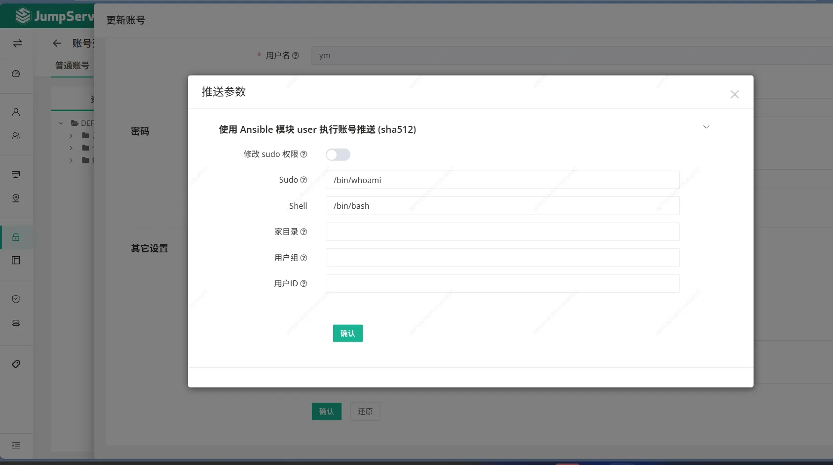The image size is (833, 465).
Task: Click the tag icon in left sidebar
Action: 16,364
